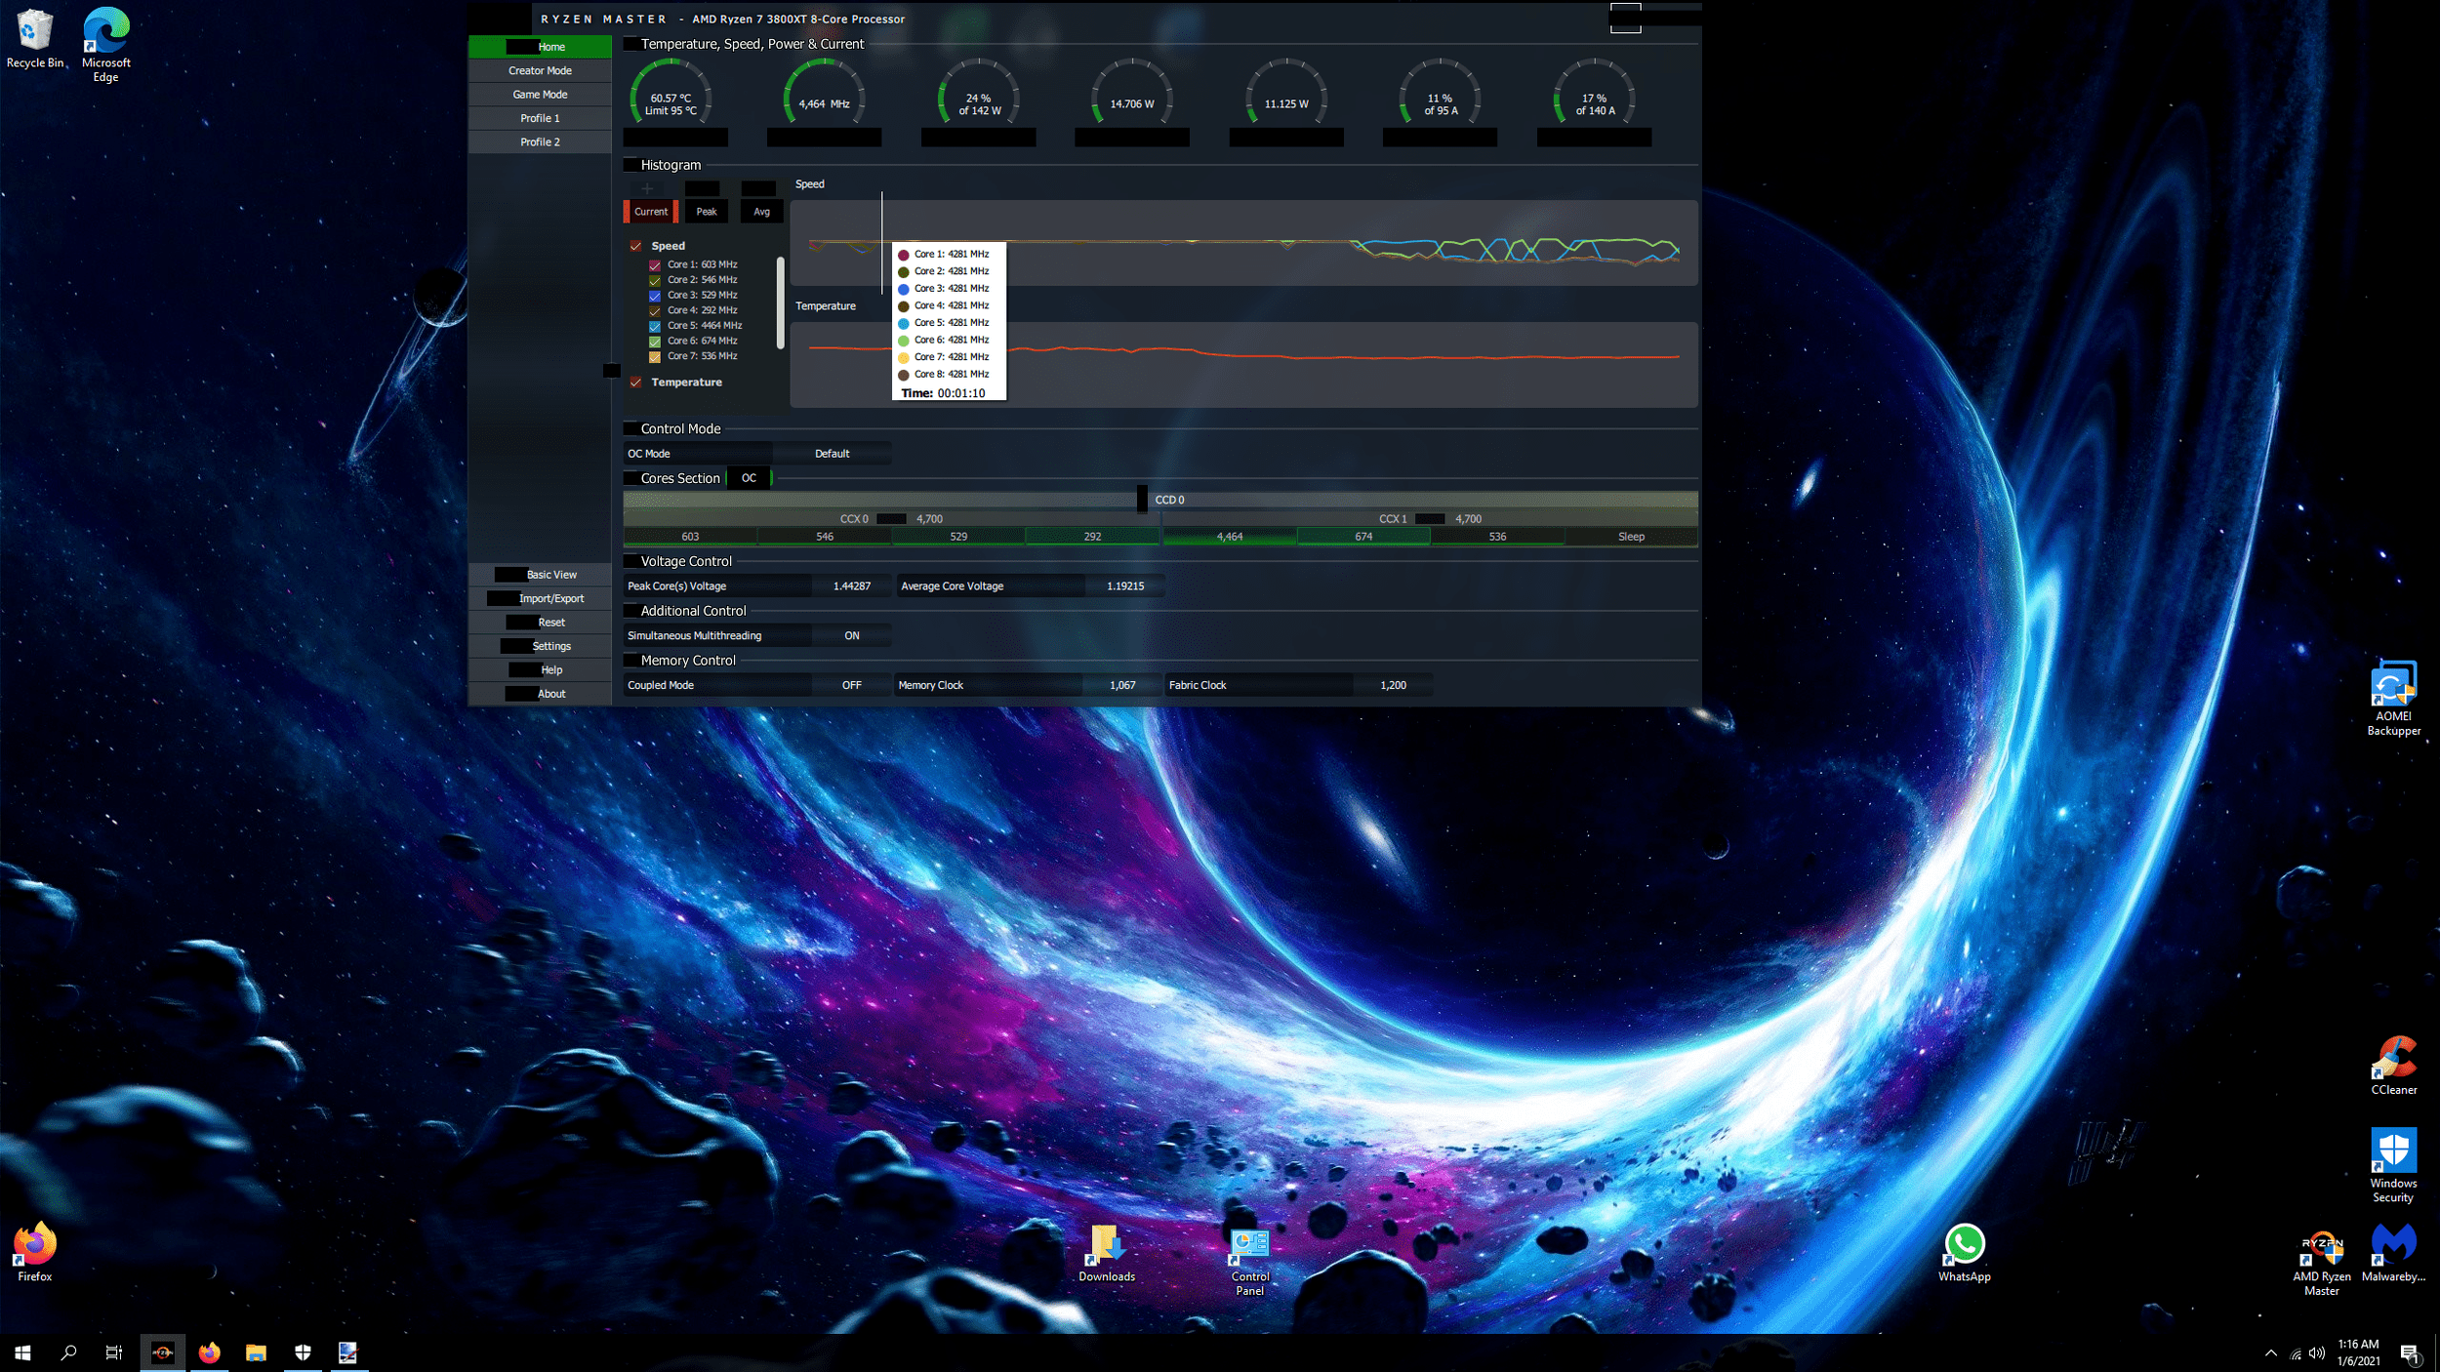Viewport: 2440px width, 1372px height.
Task: Open the Windows Security desktop shortcut
Action: [2393, 1165]
